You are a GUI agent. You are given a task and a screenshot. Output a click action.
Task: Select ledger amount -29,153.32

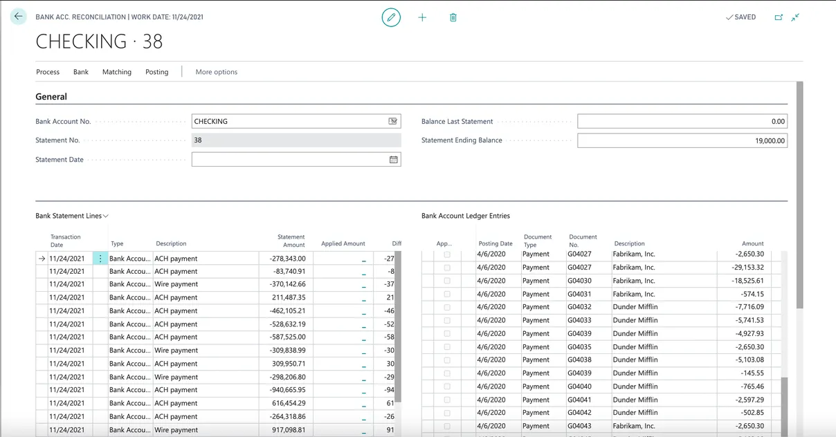[748, 268]
